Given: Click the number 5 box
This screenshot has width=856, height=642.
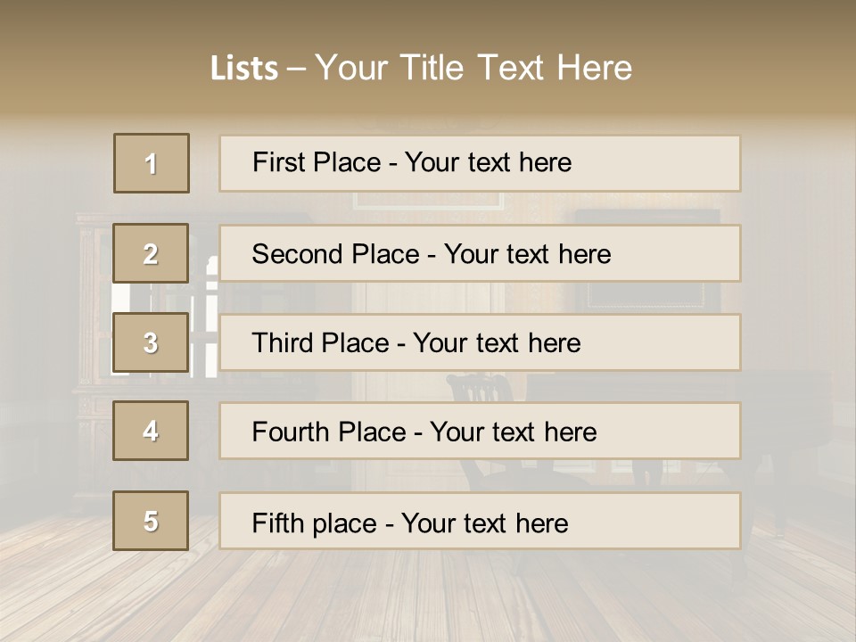Looking at the screenshot, I should (x=151, y=521).
